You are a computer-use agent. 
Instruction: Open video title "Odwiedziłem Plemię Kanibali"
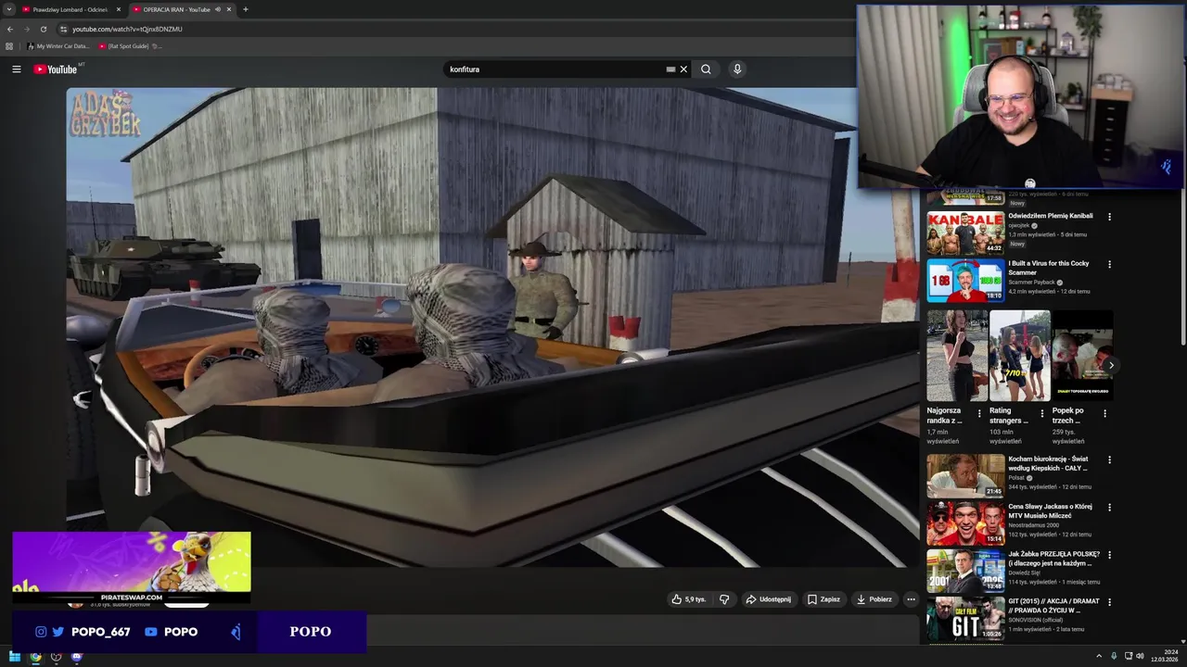pyautogui.click(x=1051, y=216)
